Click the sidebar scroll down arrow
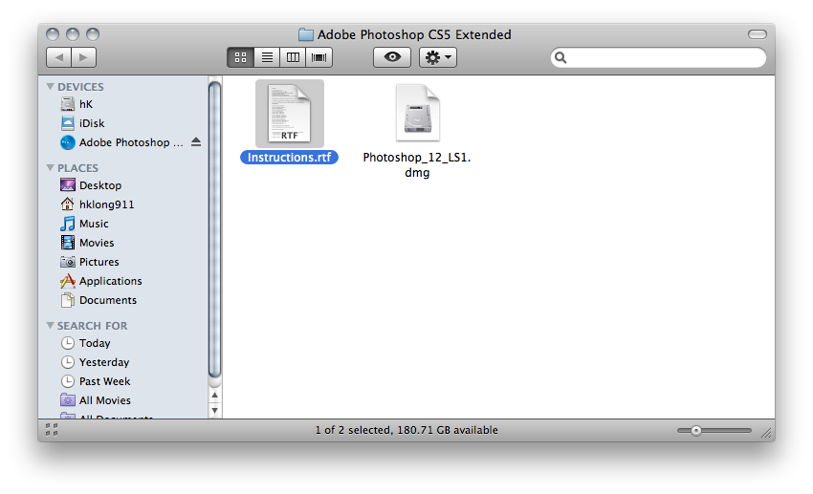The height and width of the screenshot is (494, 813). pos(214,411)
